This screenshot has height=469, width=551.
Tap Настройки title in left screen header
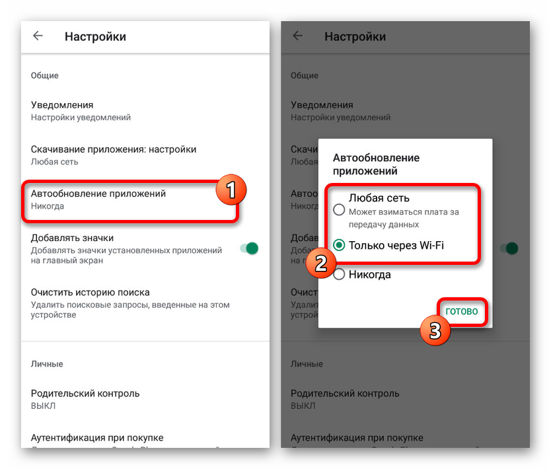[x=95, y=36]
